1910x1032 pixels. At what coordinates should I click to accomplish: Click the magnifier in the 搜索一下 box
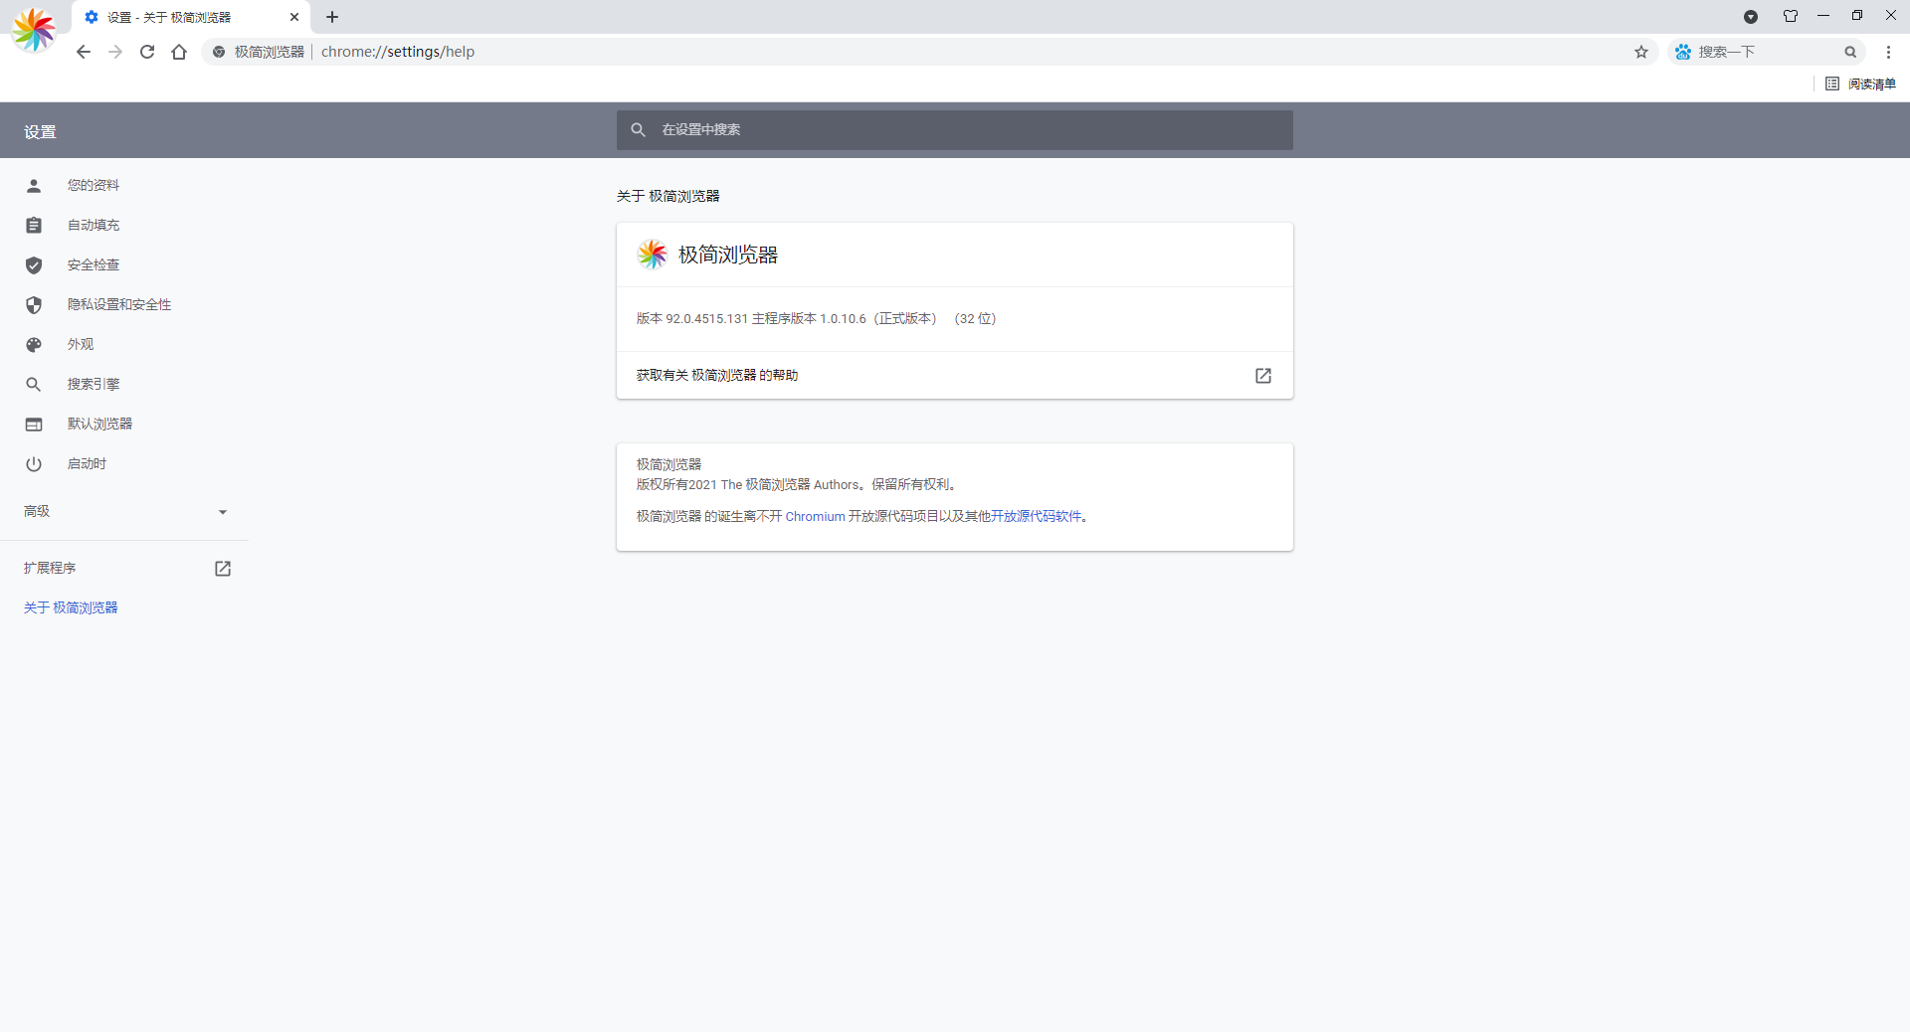point(1851,52)
